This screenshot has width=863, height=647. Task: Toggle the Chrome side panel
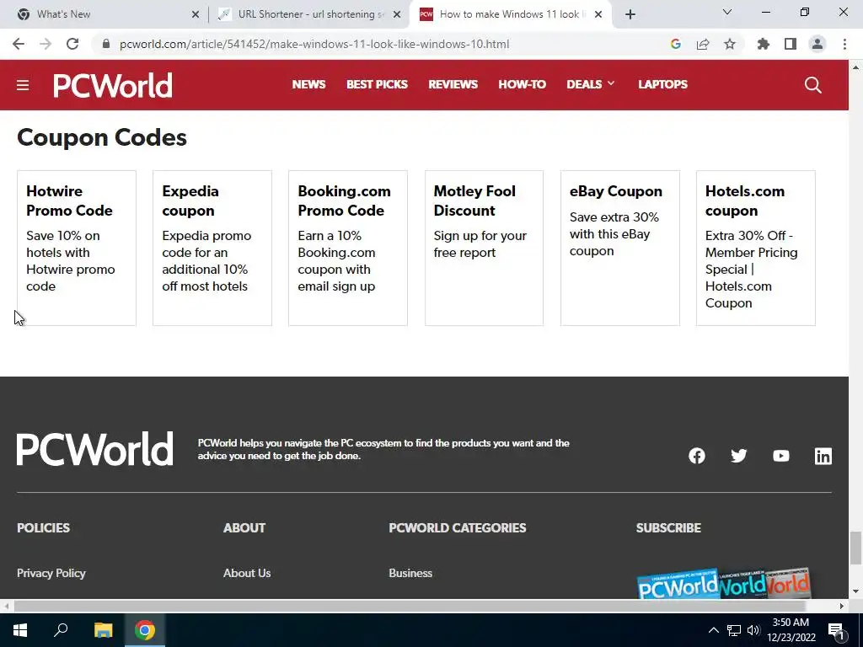[791, 44]
